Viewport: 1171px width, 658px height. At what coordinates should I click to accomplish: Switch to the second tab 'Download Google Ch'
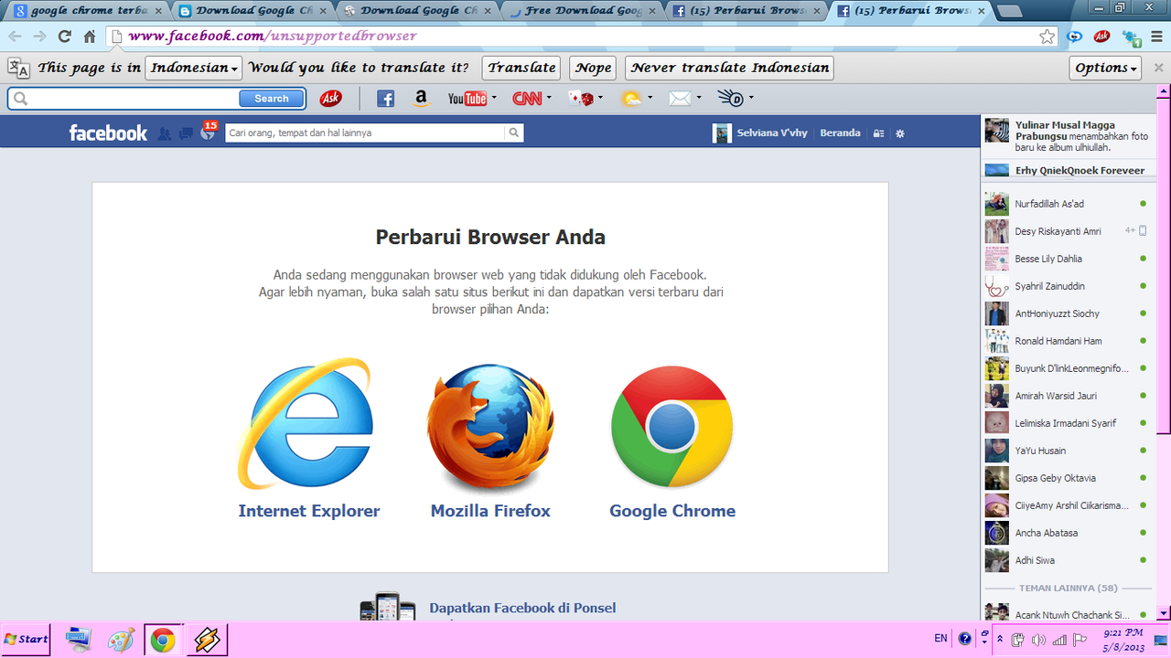click(252, 12)
